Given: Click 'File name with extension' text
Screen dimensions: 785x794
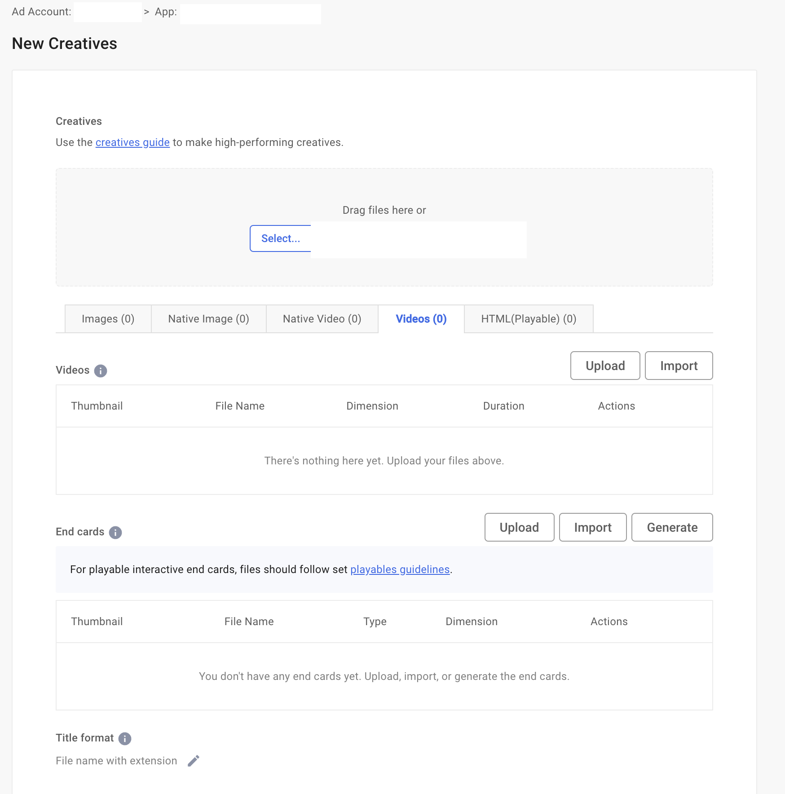Looking at the screenshot, I should pyautogui.click(x=116, y=761).
